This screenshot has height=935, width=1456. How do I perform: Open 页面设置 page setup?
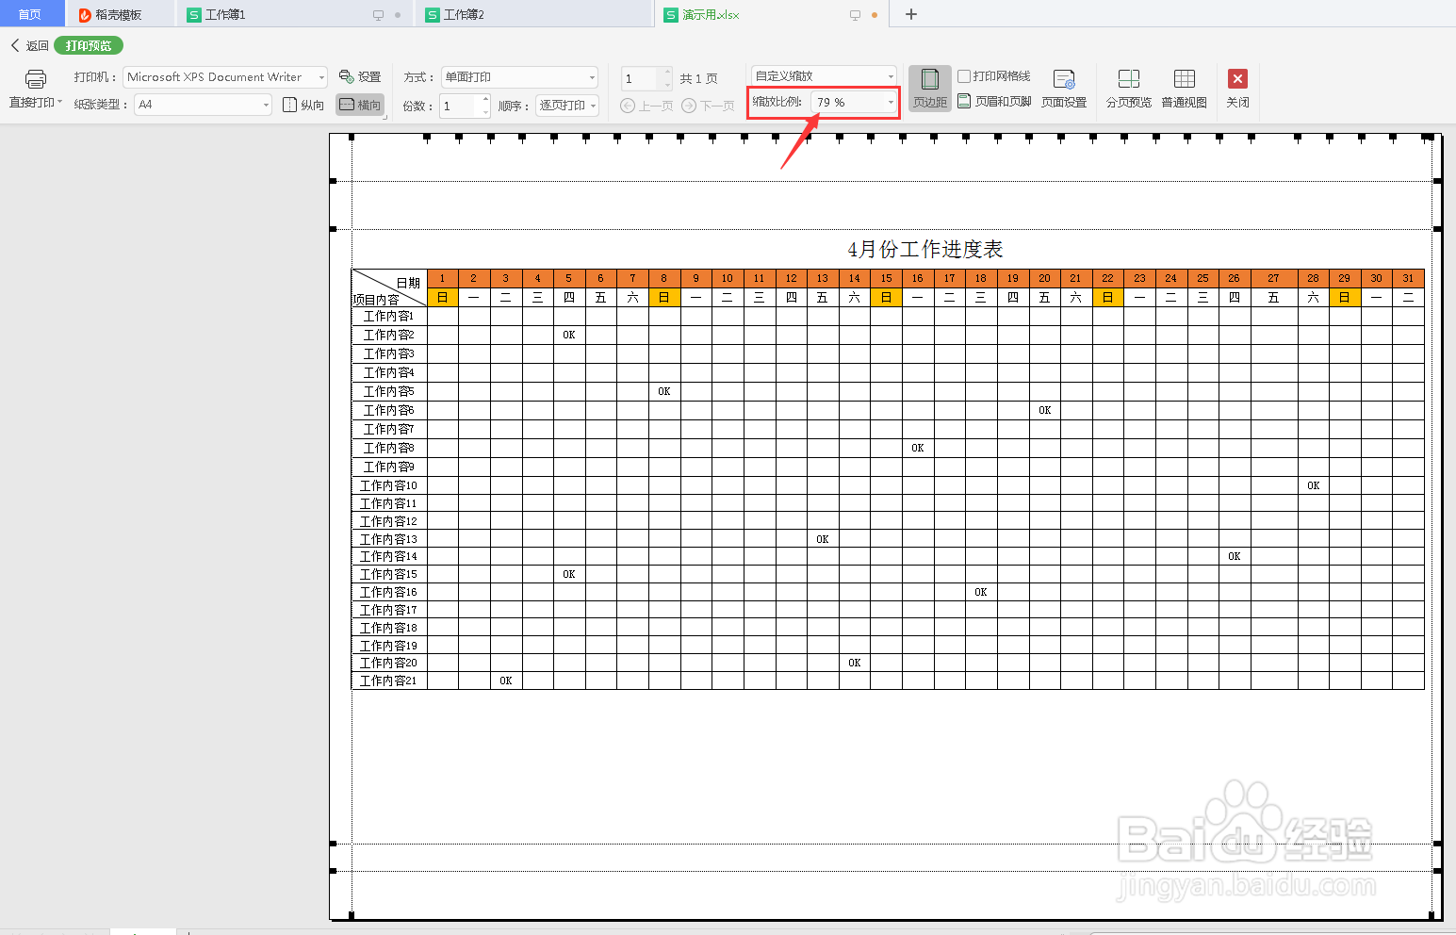[x=1064, y=89]
